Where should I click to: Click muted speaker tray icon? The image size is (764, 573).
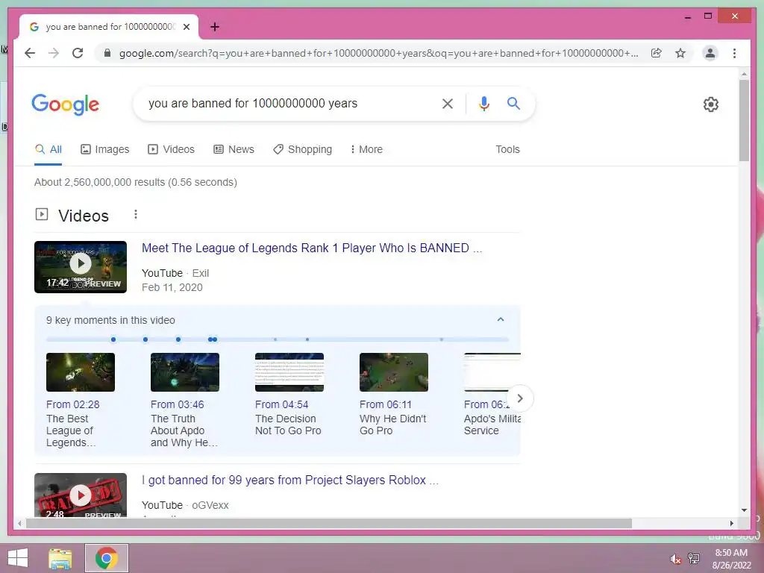675,559
